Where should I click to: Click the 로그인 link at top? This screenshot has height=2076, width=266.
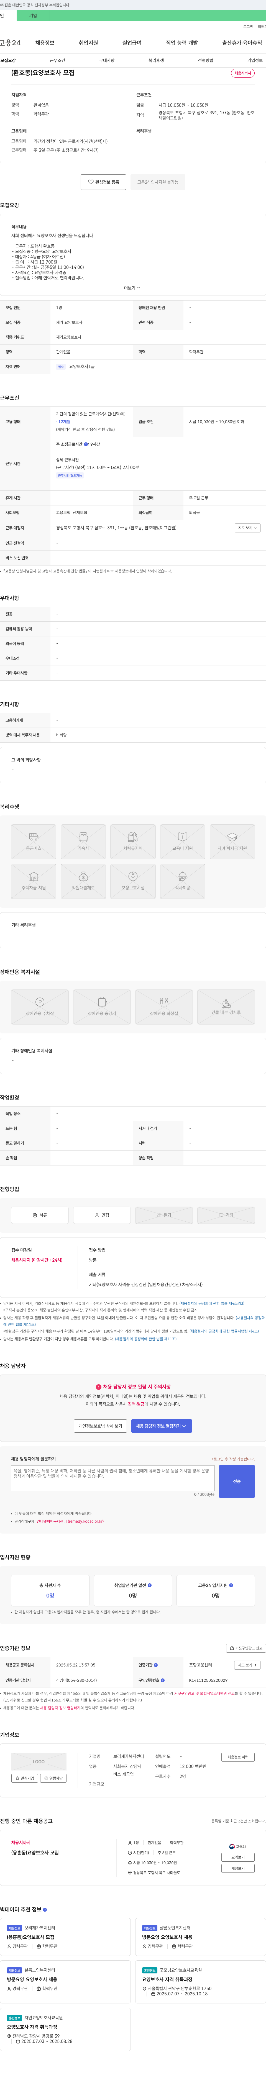coord(248,27)
